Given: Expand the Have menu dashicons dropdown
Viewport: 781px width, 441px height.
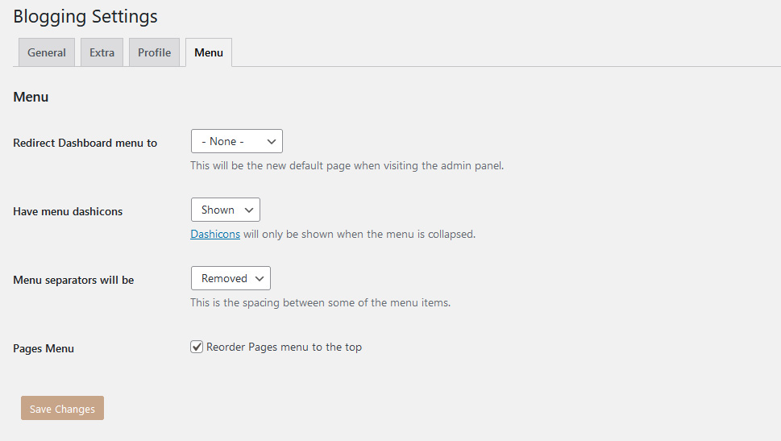Looking at the screenshot, I should [226, 210].
